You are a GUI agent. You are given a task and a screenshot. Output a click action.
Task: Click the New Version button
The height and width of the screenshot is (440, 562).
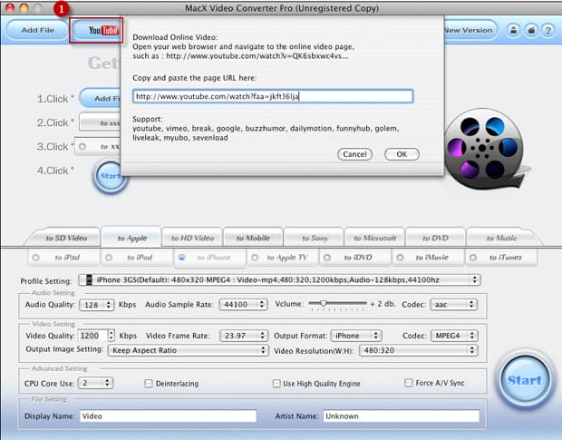(470, 30)
